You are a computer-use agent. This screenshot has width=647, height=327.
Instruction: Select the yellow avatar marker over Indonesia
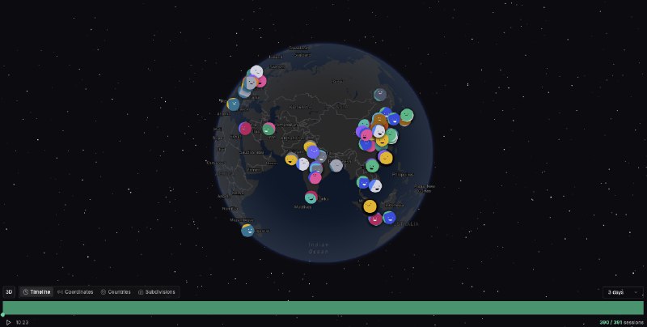coord(370,206)
